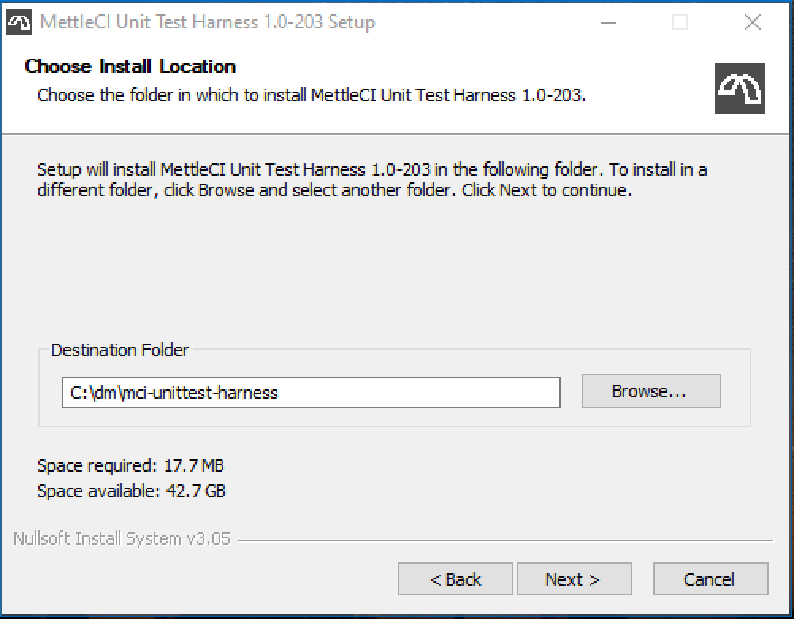Go to previous step with Back
The width and height of the screenshot is (794, 619).
click(x=456, y=579)
